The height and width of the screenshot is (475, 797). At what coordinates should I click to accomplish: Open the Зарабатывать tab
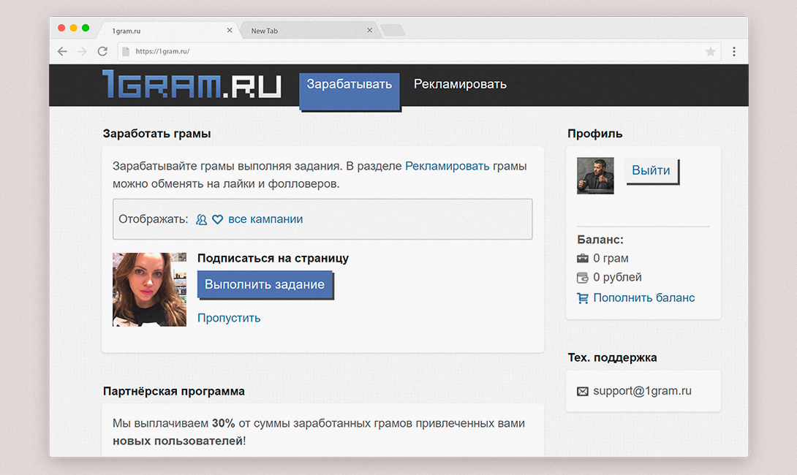click(x=350, y=91)
